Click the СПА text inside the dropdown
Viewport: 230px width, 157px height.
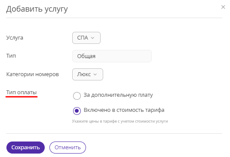click(83, 38)
